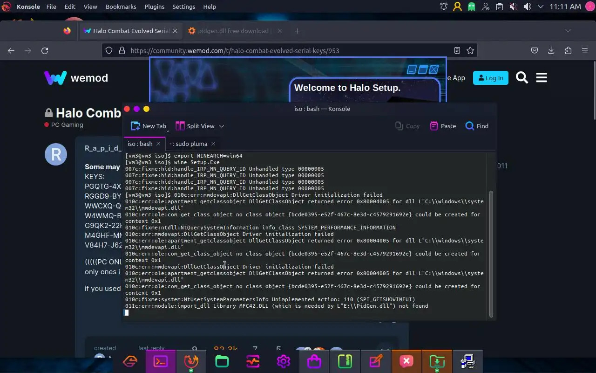Select the 'iso : bash' Konsole tab
The image size is (596, 373).
[x=140, y=144]
